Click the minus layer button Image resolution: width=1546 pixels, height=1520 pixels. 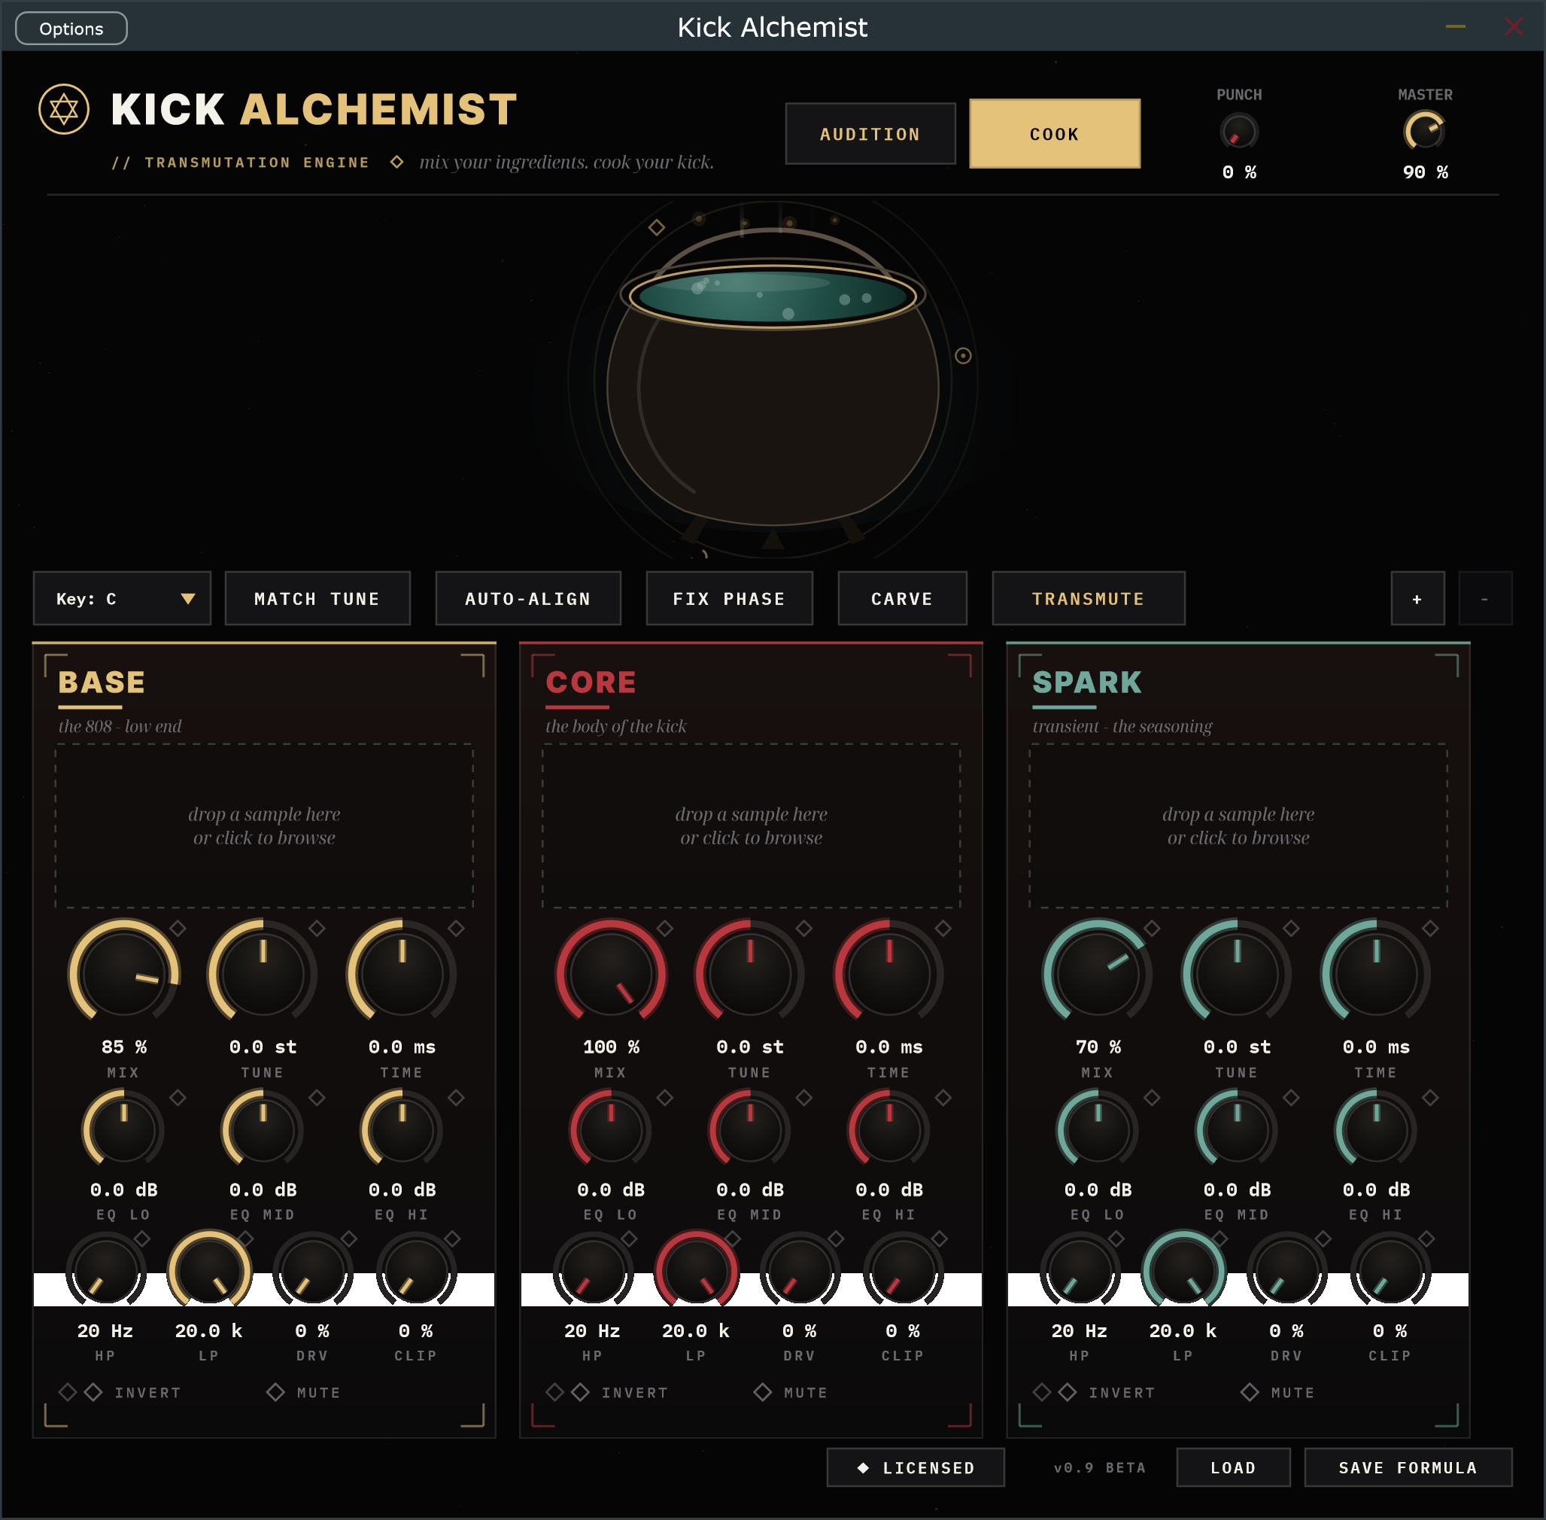1485,599
